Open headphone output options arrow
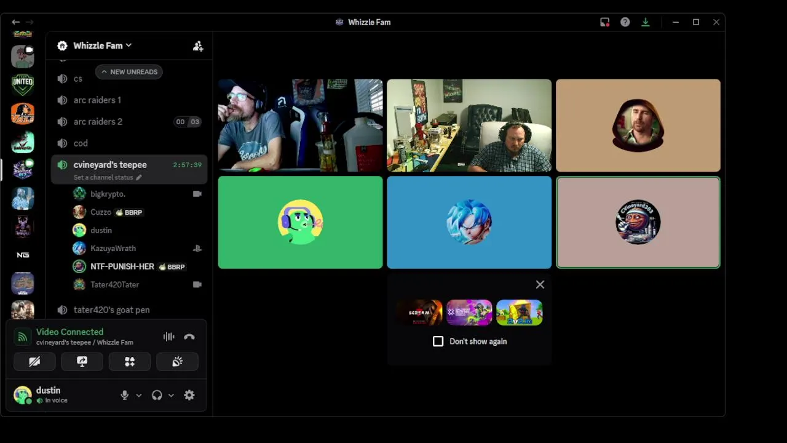 coord(171,395)
